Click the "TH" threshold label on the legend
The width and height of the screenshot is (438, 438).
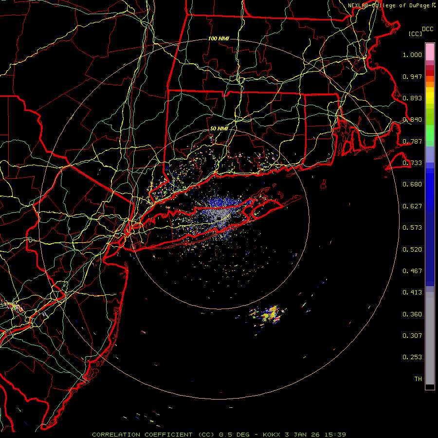tap(418, 379)
